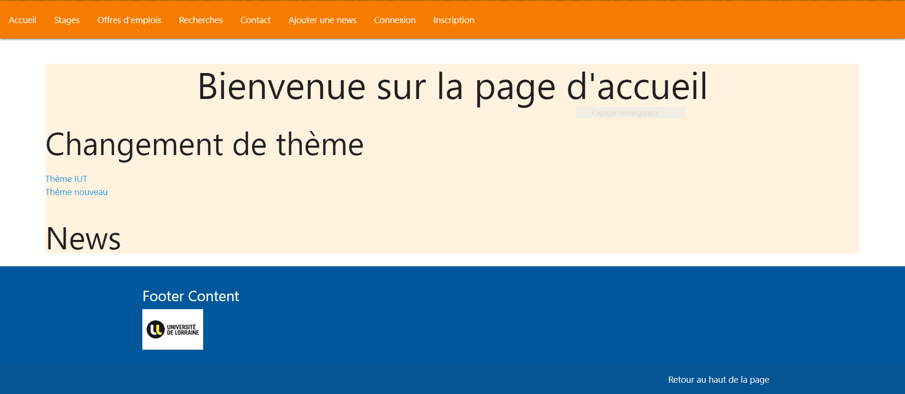Click Retour au haut de la page

click(x=719, y=379)
